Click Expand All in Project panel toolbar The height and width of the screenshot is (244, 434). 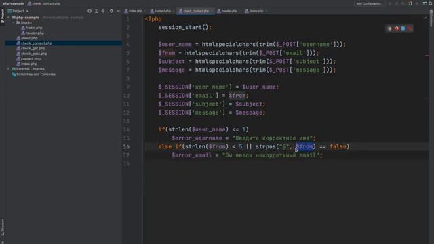click(x=96, y=11)
